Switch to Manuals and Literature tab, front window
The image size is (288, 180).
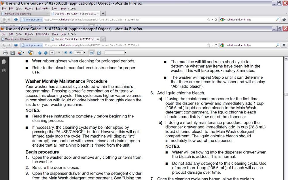[x=25, y=39]
